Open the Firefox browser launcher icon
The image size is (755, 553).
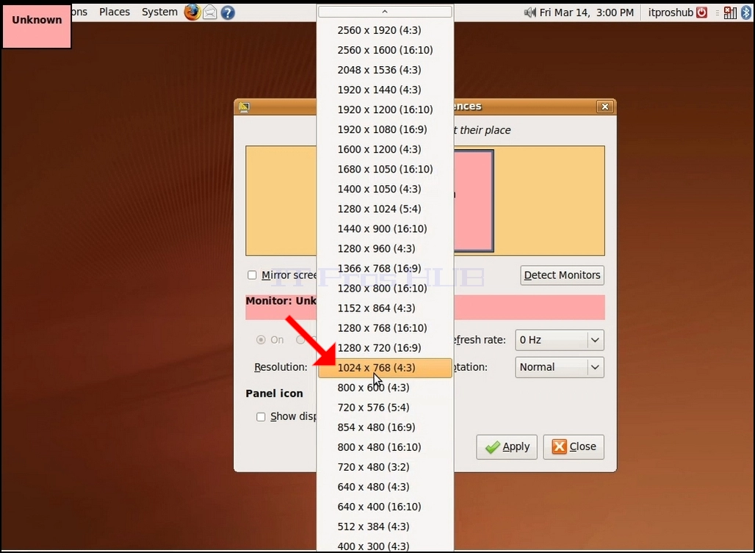(192, 12)
